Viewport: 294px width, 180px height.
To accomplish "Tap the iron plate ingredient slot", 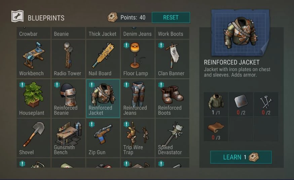I will pos(241,104).
